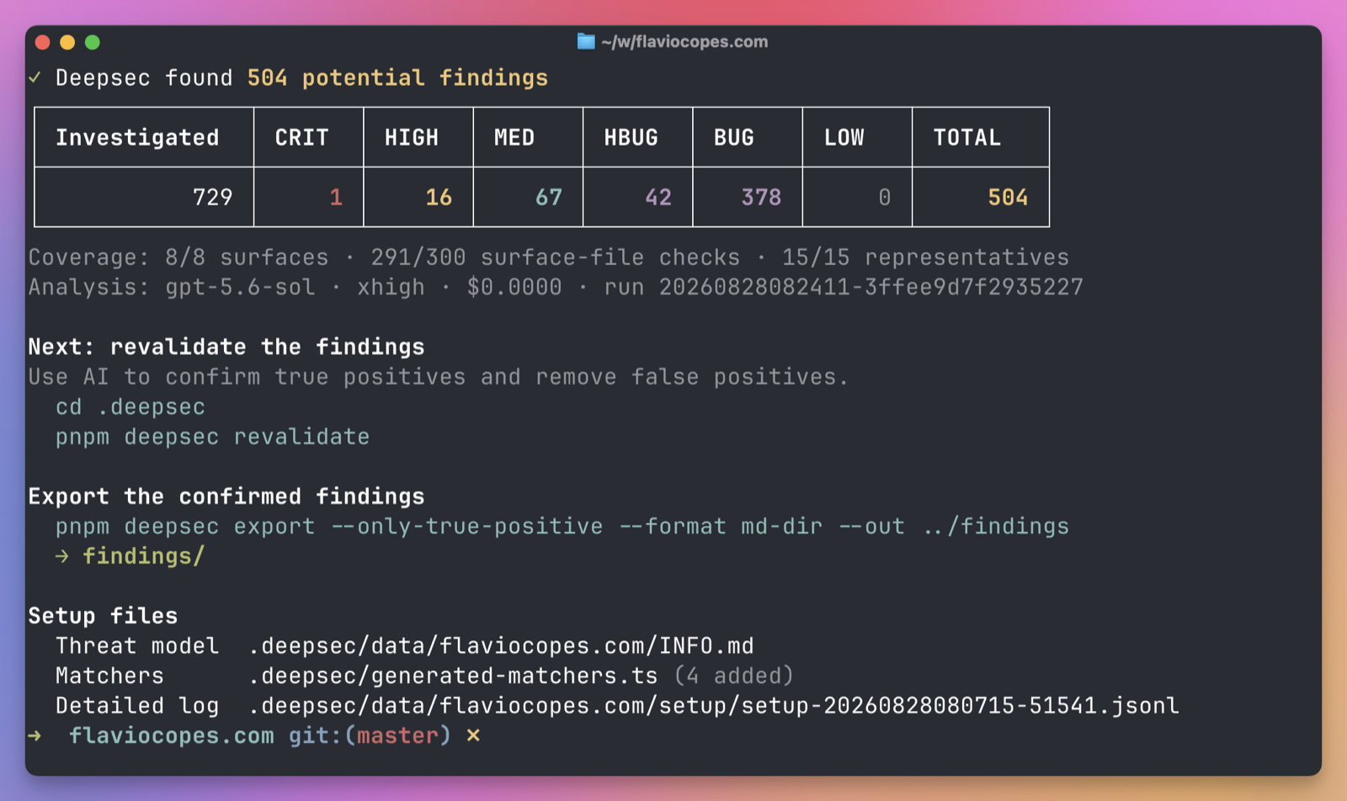
Task: Click the model name 'gpt-5.6-sol'
Action: coord(240,287)
